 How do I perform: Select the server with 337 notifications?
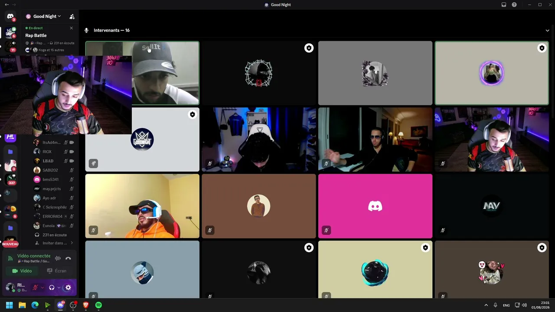point(10,179)
